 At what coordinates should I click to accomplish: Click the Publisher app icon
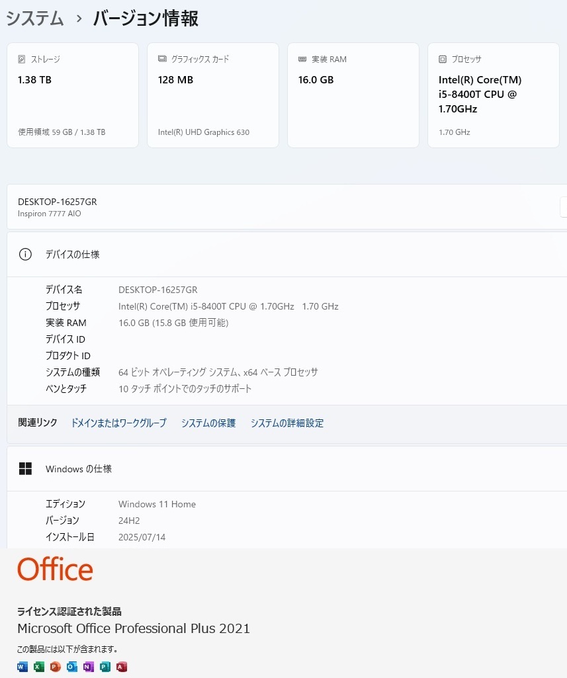point(105,667)
